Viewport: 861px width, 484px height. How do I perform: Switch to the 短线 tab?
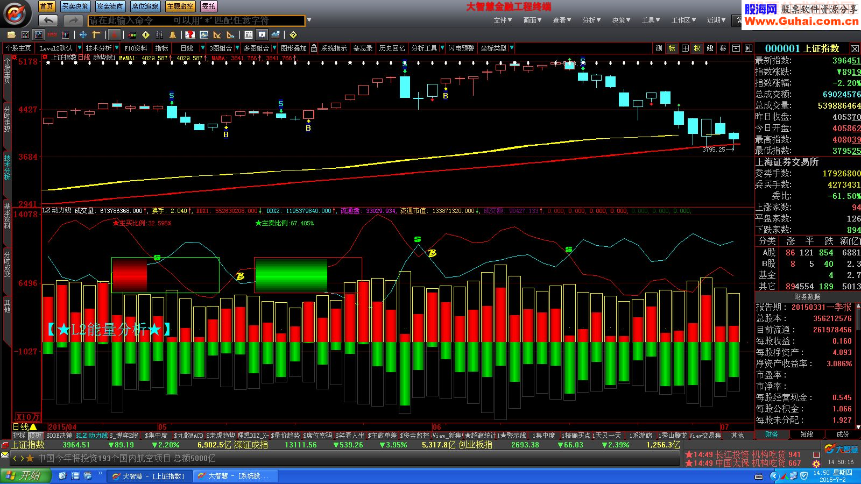point(807,435)
